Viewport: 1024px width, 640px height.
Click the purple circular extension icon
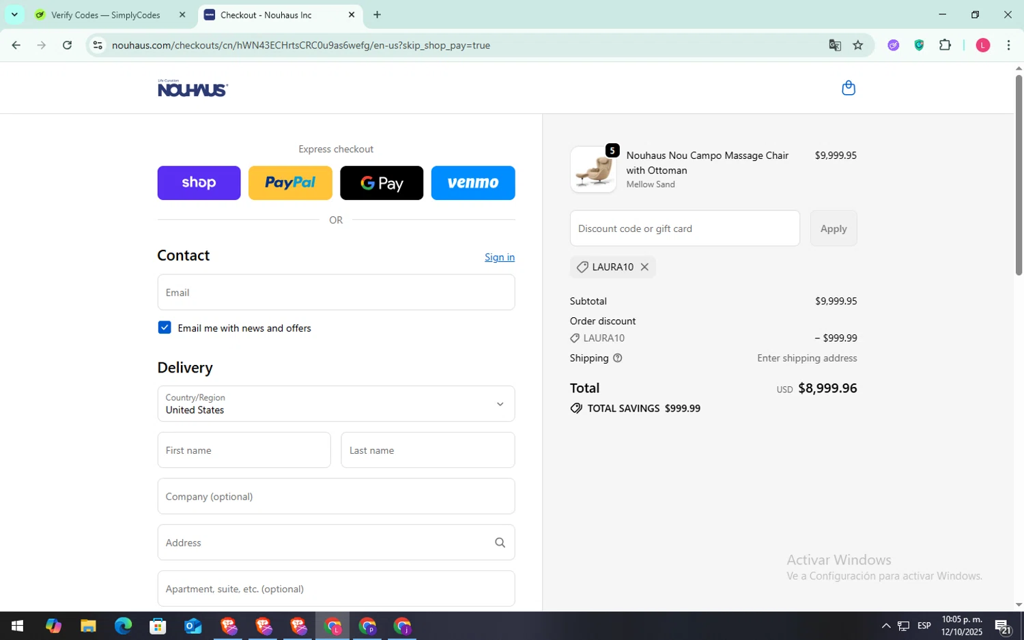click(x=893, y=45)
